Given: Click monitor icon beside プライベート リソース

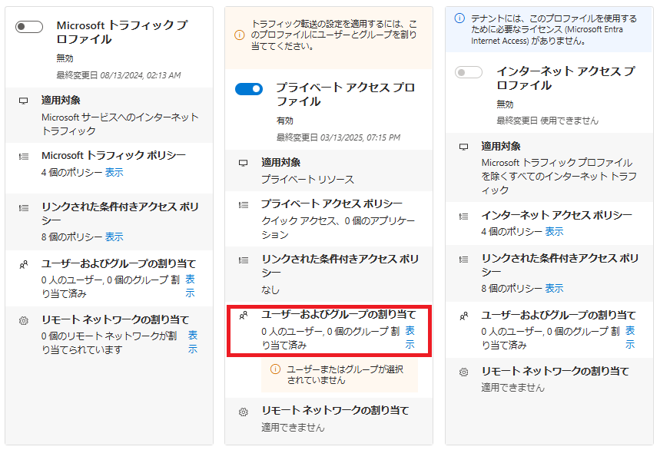Looking at the screenshot, I should pos(244,163).
